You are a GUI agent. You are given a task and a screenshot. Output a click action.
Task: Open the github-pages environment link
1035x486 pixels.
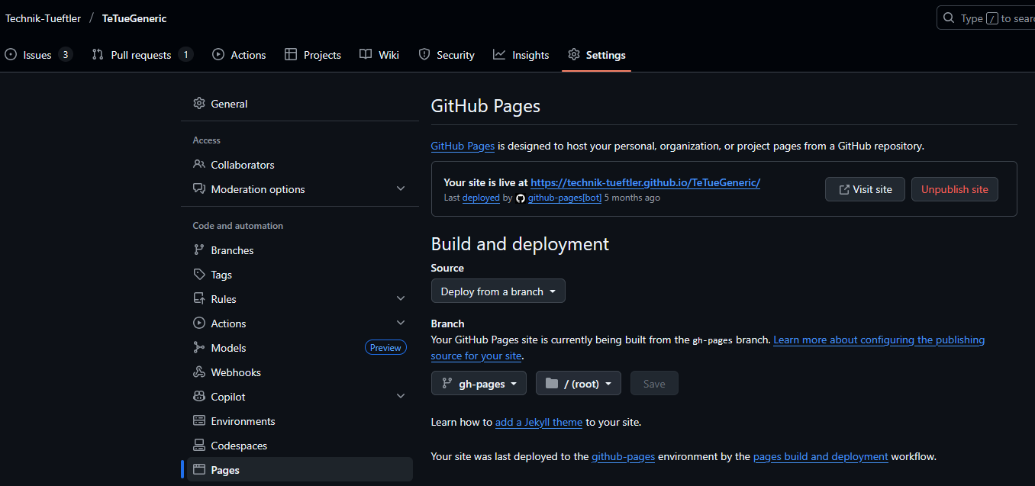[624, 457]
